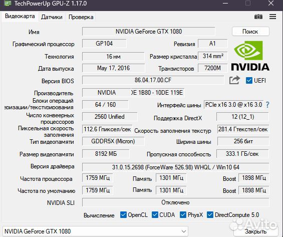The height and width of the screenshot is (237, 283).
Task: Toggle the OpenCL checkbox
Action: 123,215
